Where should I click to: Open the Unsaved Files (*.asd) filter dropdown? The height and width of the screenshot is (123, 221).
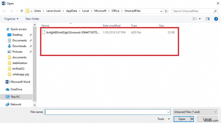(x=195, y=112)
